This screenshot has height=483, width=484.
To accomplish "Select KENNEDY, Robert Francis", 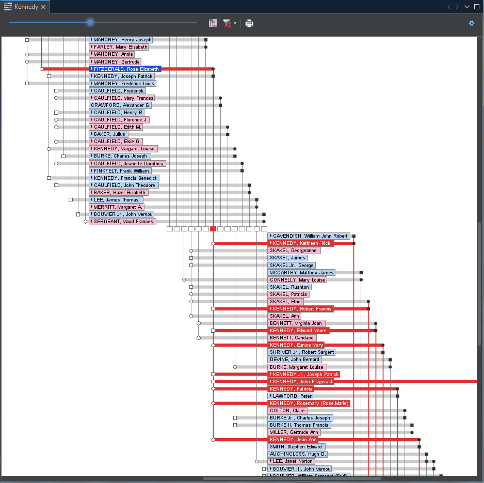I will (x=300, y=309).
